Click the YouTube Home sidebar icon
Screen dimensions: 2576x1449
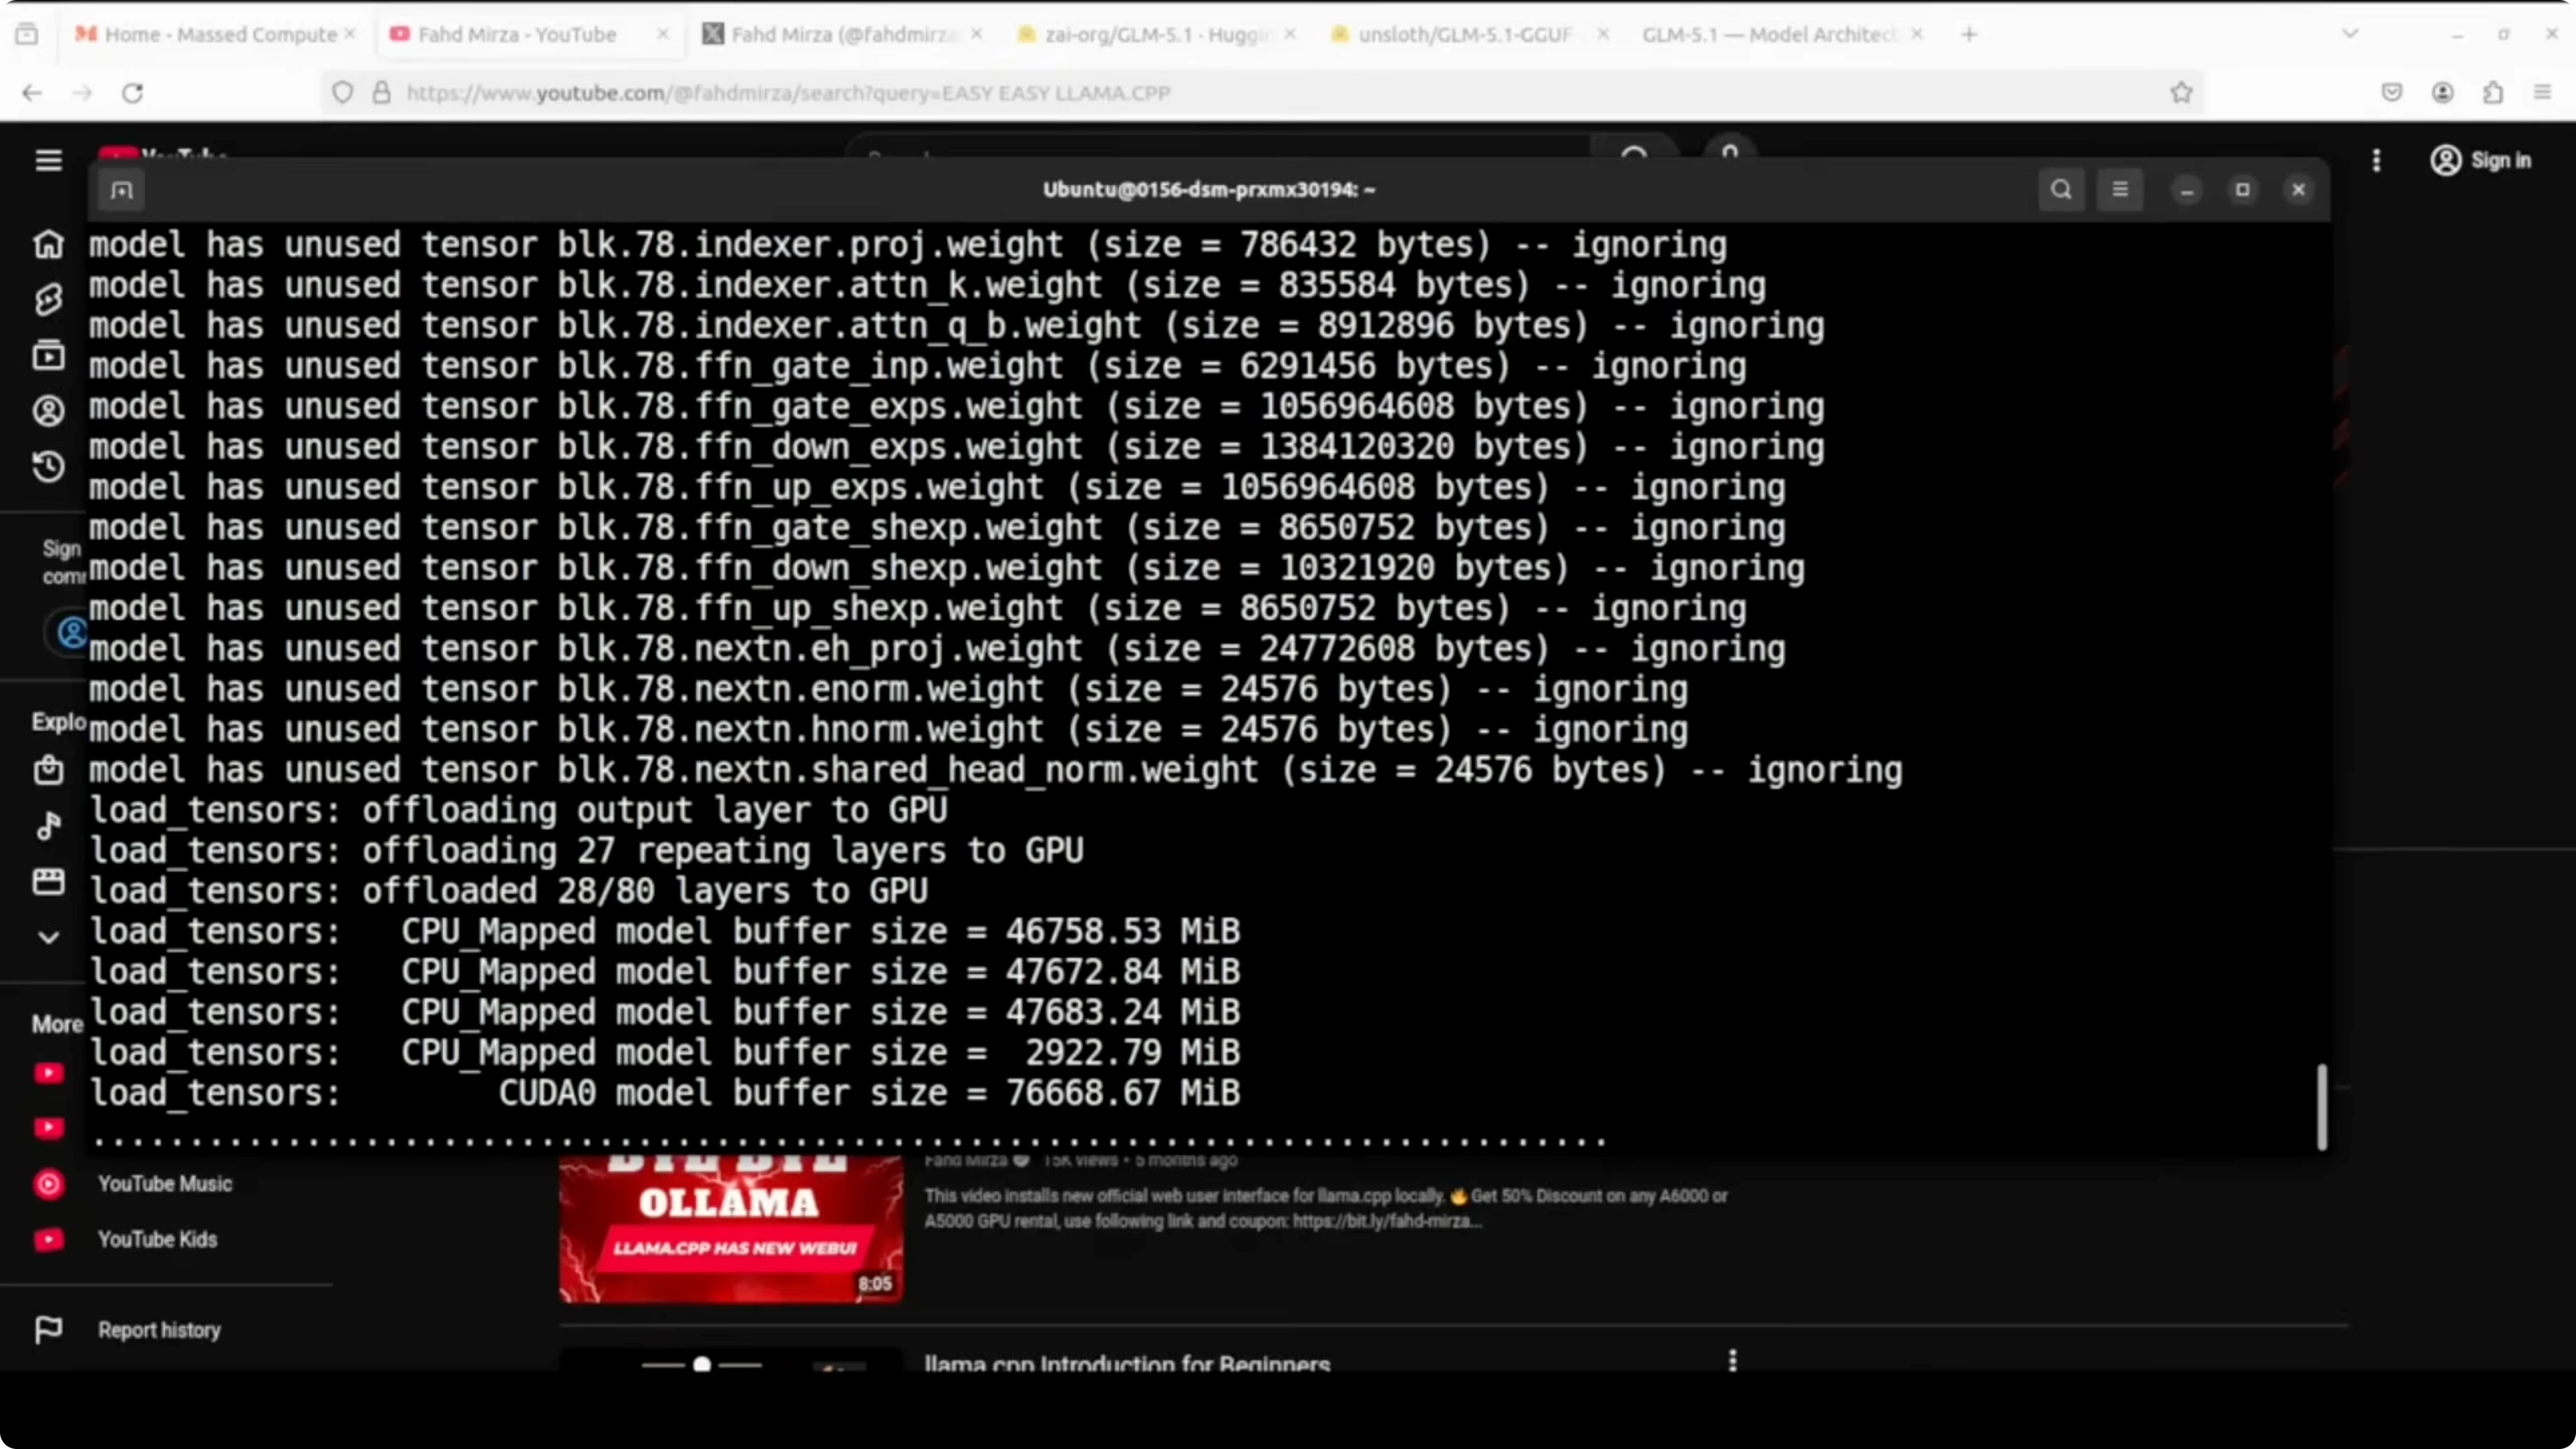click(48, 244)
